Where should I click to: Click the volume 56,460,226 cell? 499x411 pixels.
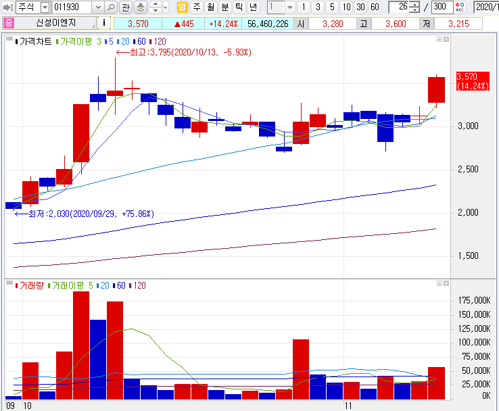(268, 24)
